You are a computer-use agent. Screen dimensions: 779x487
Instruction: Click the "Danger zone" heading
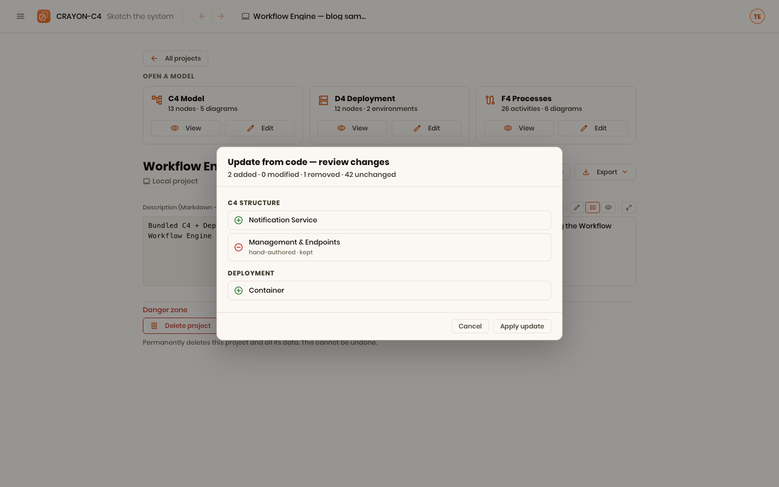click(x=165, y=310)
